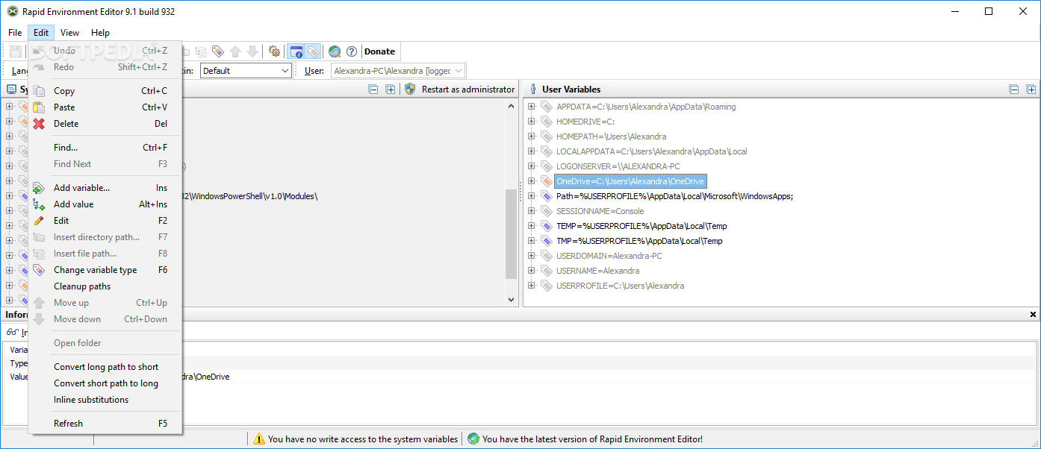The image size is (1041, 449).
Task: Open help via the question mark icon
Action: 352,51
